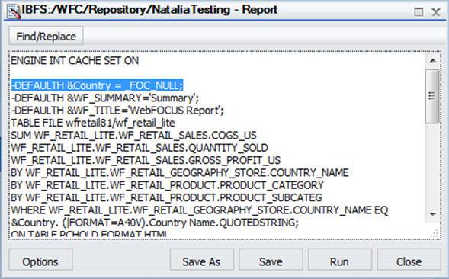This screenshot has width=449, height=279.
Task: Click the -DEFAULTH &WF_TITLE line
Action: tap(117, 111)
